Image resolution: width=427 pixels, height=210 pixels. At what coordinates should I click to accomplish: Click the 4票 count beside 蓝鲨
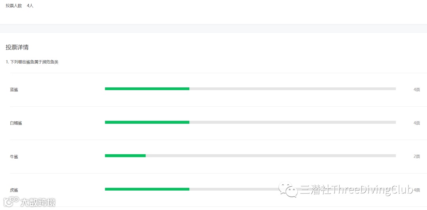417,90
